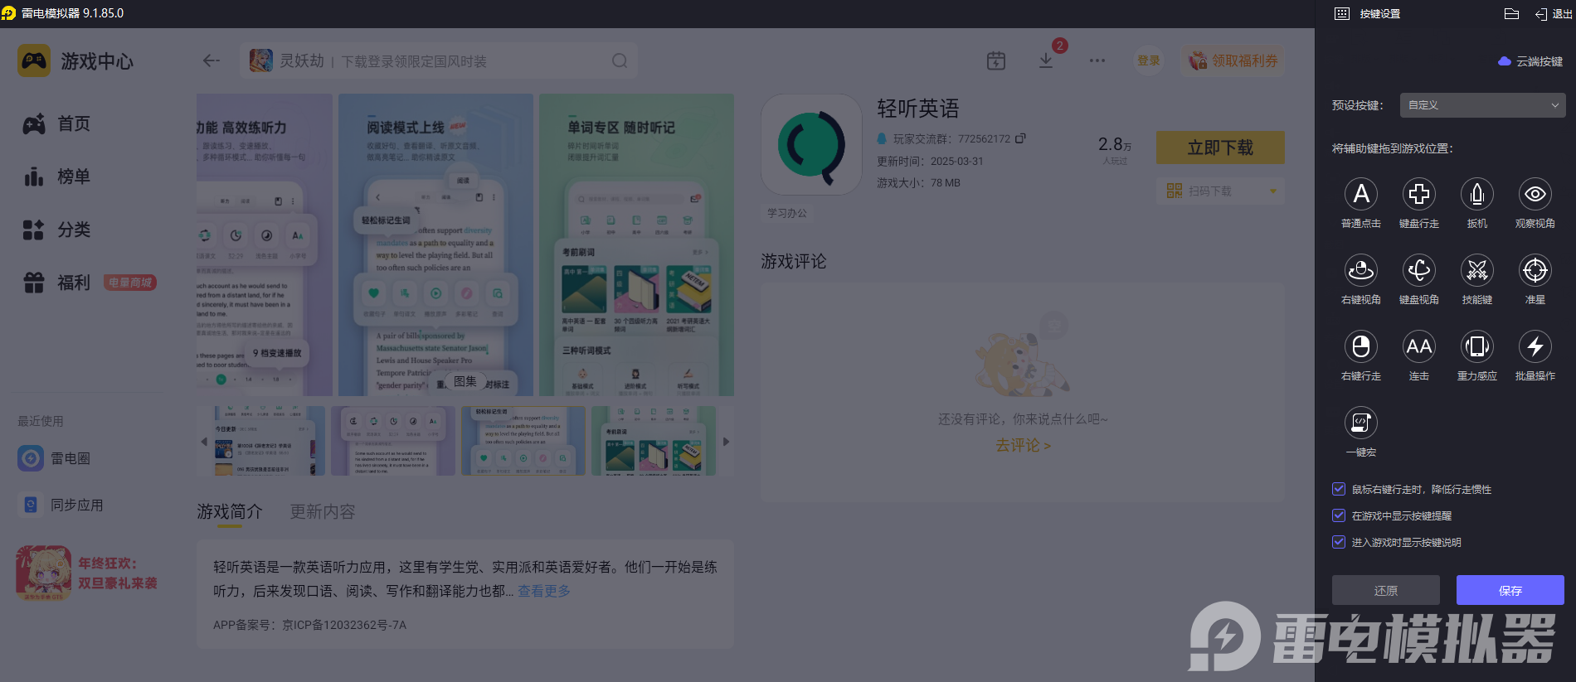
Task: Open 榜单 in sidebar
Action: coord(56,177)
